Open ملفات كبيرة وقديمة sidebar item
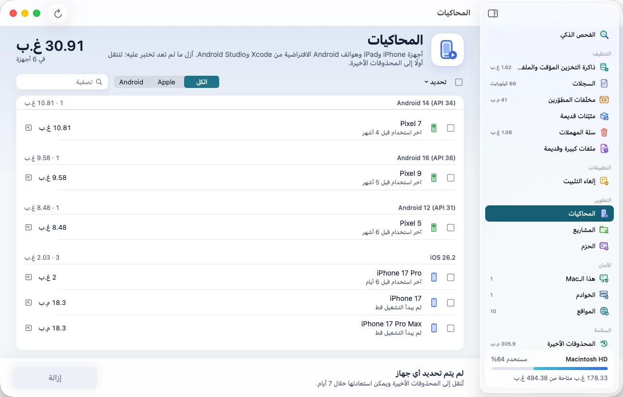Viewport: 623px width, 397px height. (x=549, y=148)
